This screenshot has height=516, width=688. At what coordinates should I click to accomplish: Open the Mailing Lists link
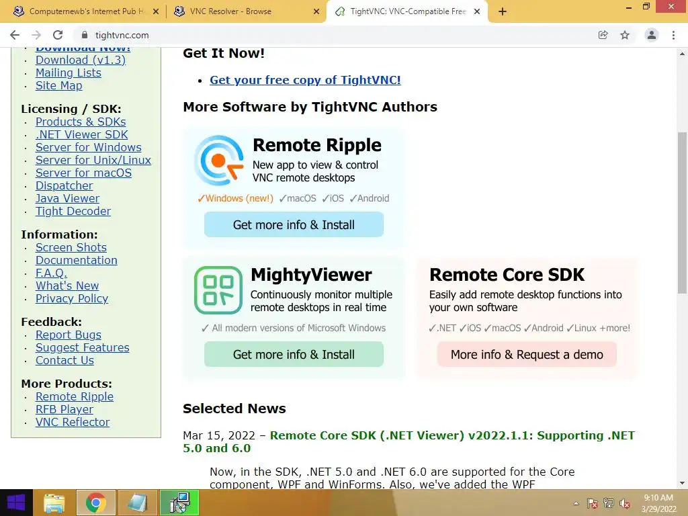pos(69,73)
